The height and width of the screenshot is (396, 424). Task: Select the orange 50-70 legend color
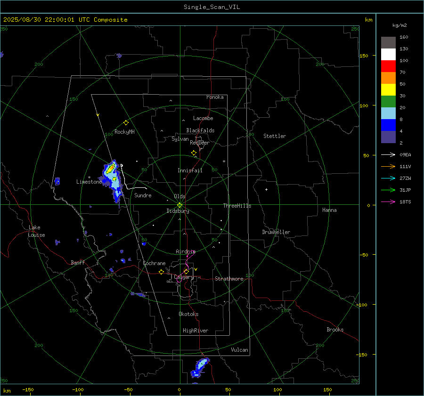[x=388, y=78]
